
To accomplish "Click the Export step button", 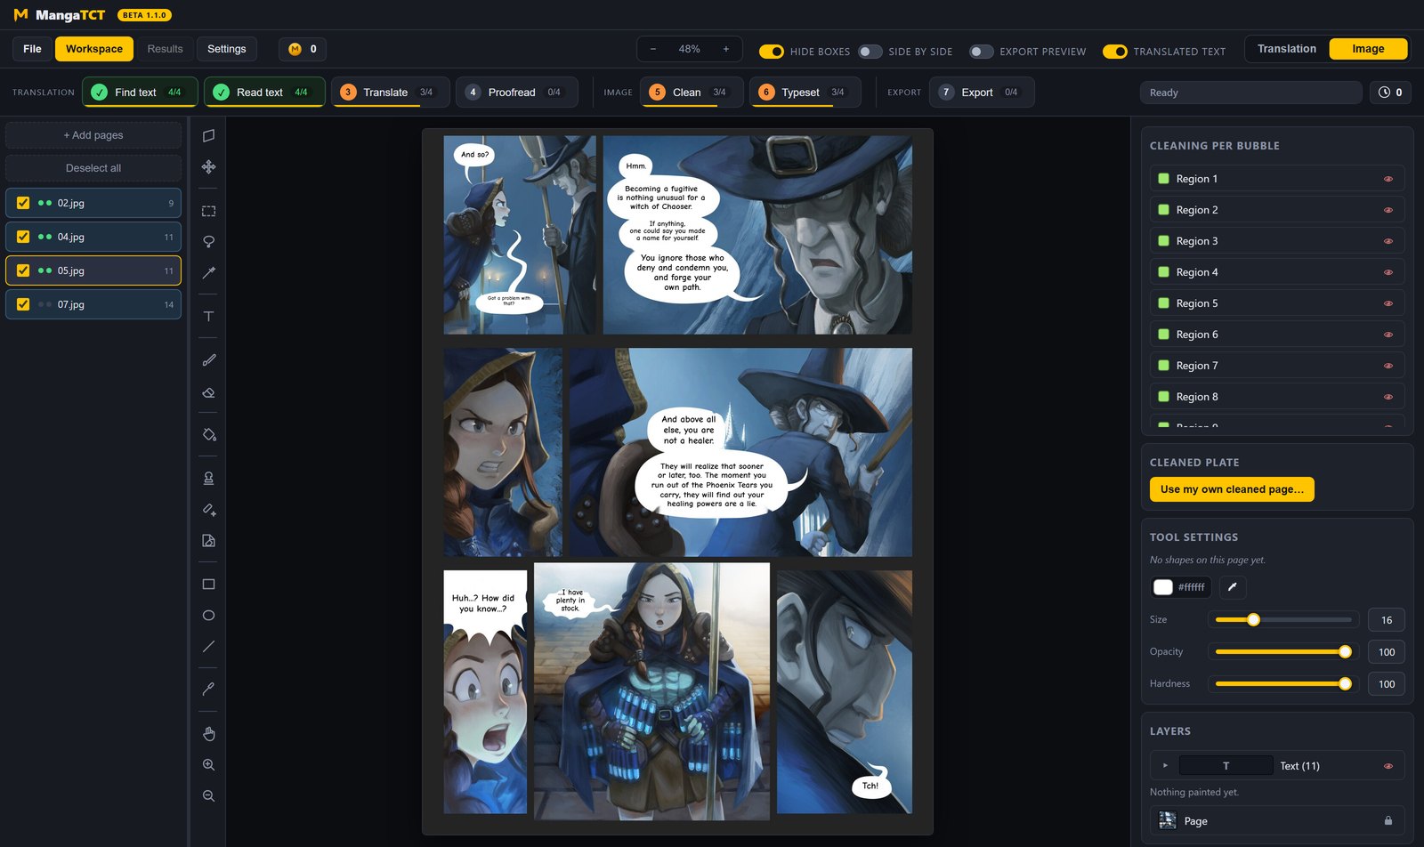I will click(982, 93).
